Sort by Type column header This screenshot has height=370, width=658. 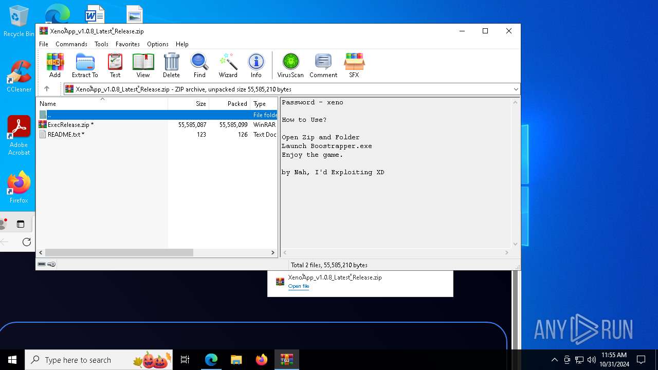264,103
